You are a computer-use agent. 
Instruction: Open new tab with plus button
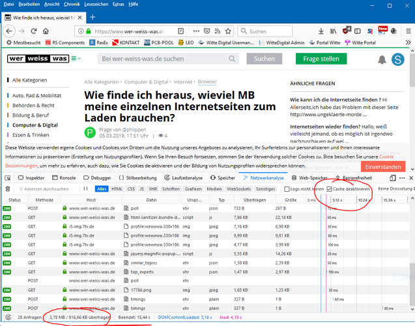[93, 18]
